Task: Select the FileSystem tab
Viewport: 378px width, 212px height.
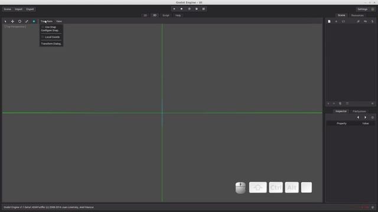Action: 359,111
